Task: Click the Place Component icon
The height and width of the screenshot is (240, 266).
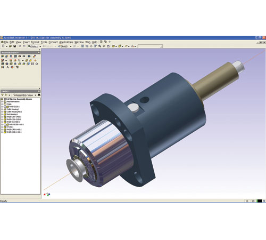Action: point(3,56)
